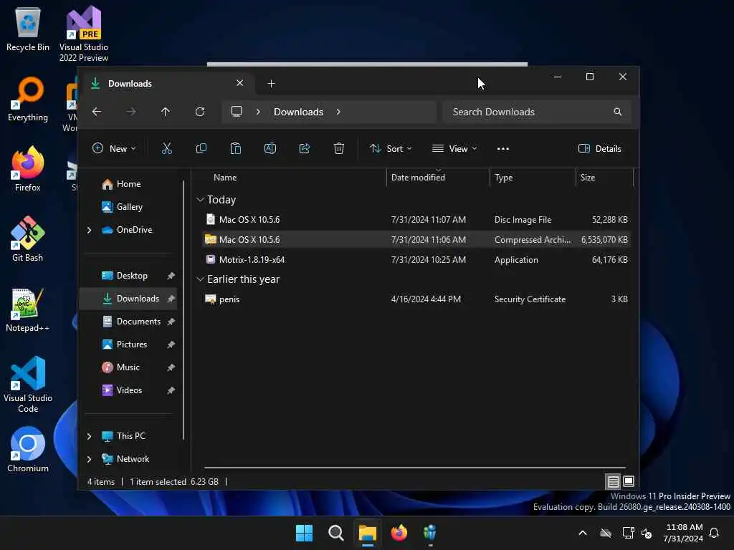Screen dimensions: 734x550
Task: Close the Downloads tab
Action: pos(239,83)
